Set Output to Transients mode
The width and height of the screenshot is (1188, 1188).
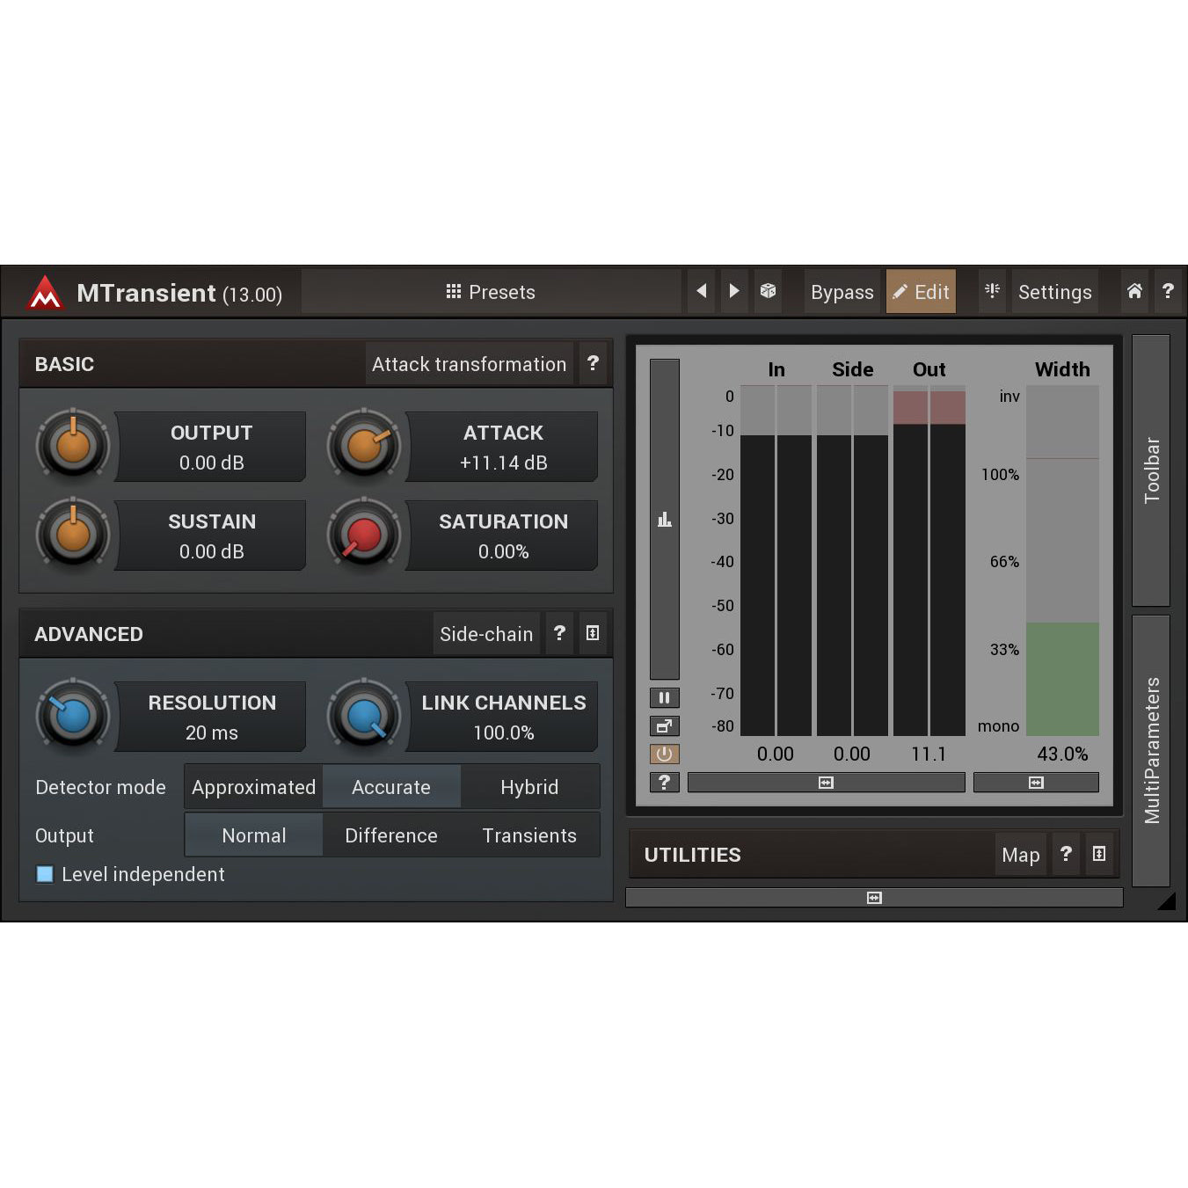pos(528,835)
